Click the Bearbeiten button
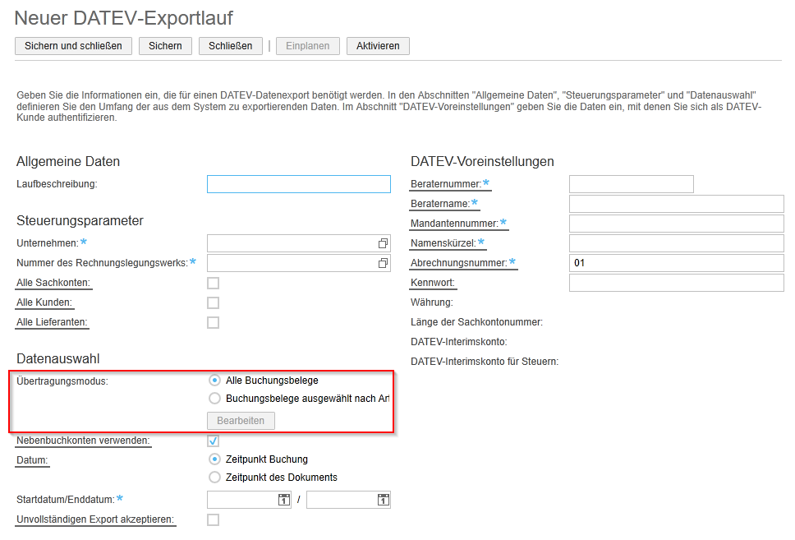This screenshot has width=795, height=540. click(241, 421)
